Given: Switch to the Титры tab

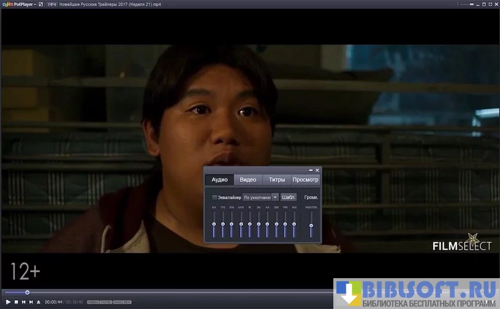Looking at the screenshot, I should pyautogui.click(x=277, y=180).
